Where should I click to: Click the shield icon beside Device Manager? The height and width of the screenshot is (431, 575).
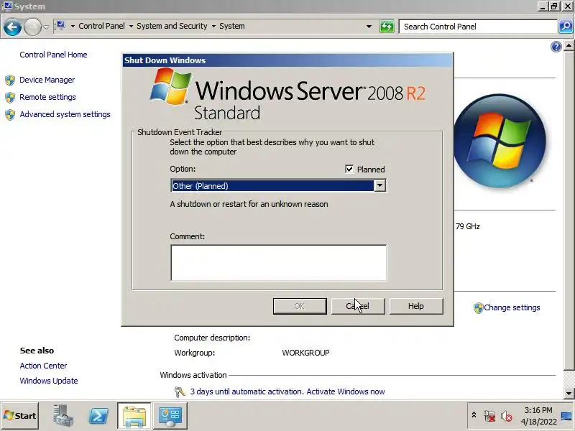click(x=10, y=80)
